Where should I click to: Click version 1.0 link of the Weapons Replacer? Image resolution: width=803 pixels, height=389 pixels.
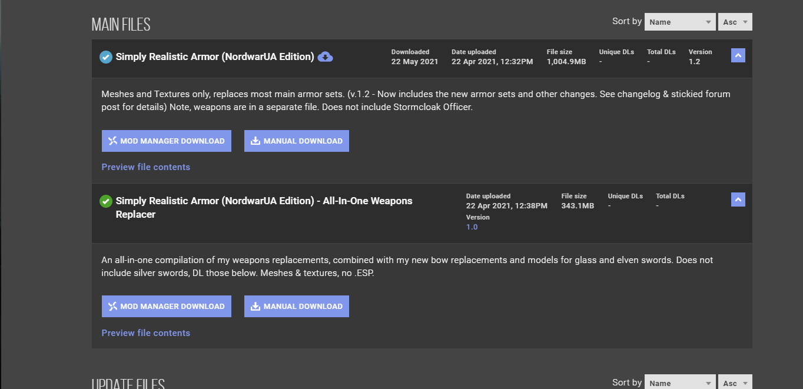pos(472,227)
